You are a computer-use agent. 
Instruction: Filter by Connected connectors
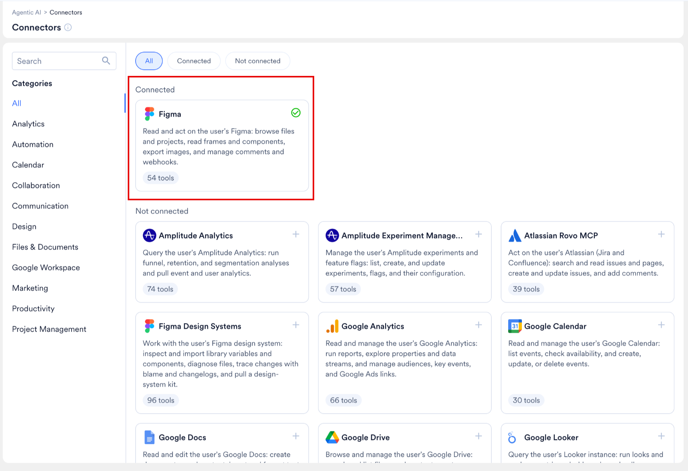(194, 61)
